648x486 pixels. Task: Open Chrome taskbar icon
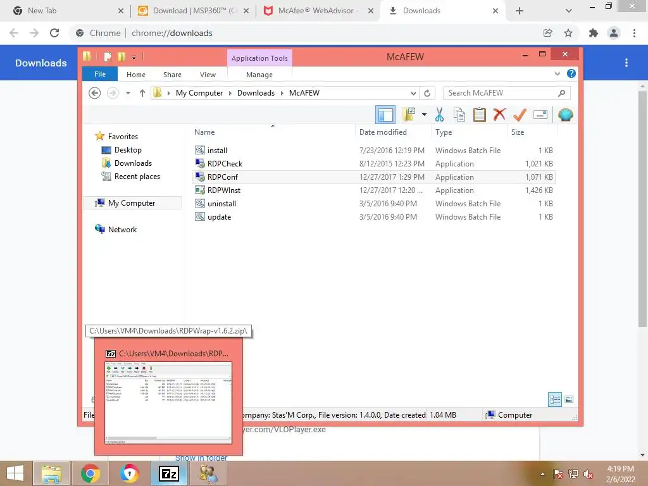[90, 473]
